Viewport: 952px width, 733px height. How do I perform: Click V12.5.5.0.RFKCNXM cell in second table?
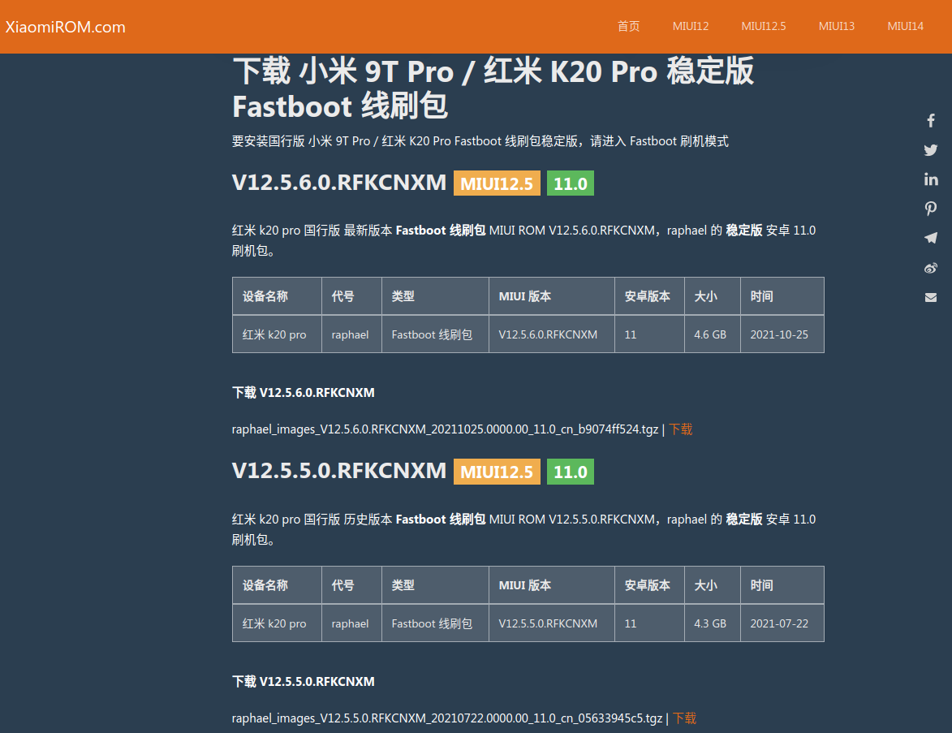[x=552, y=623]
